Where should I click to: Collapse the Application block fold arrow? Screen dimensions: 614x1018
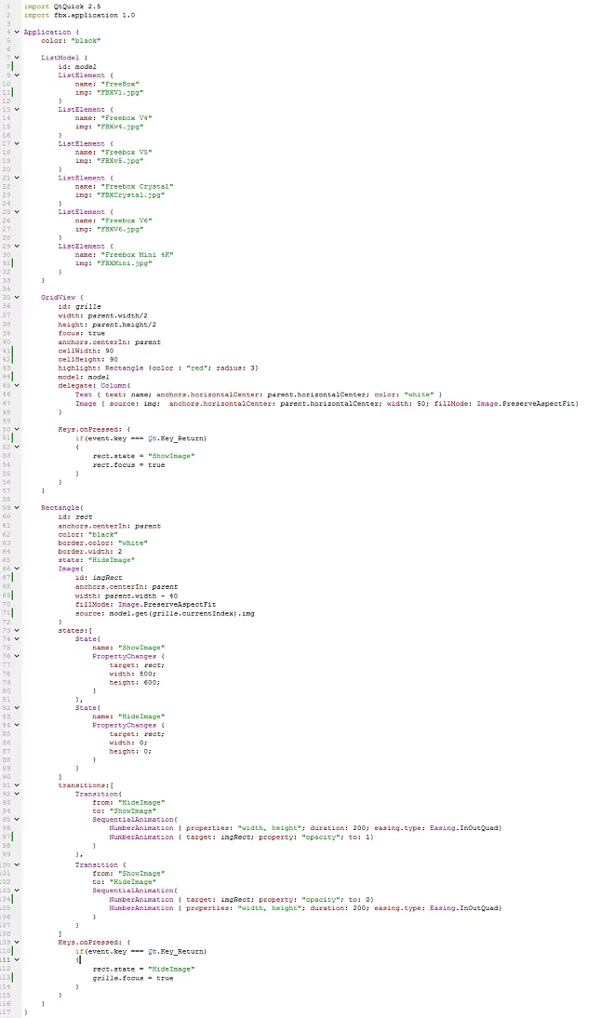tap(16, 32)
